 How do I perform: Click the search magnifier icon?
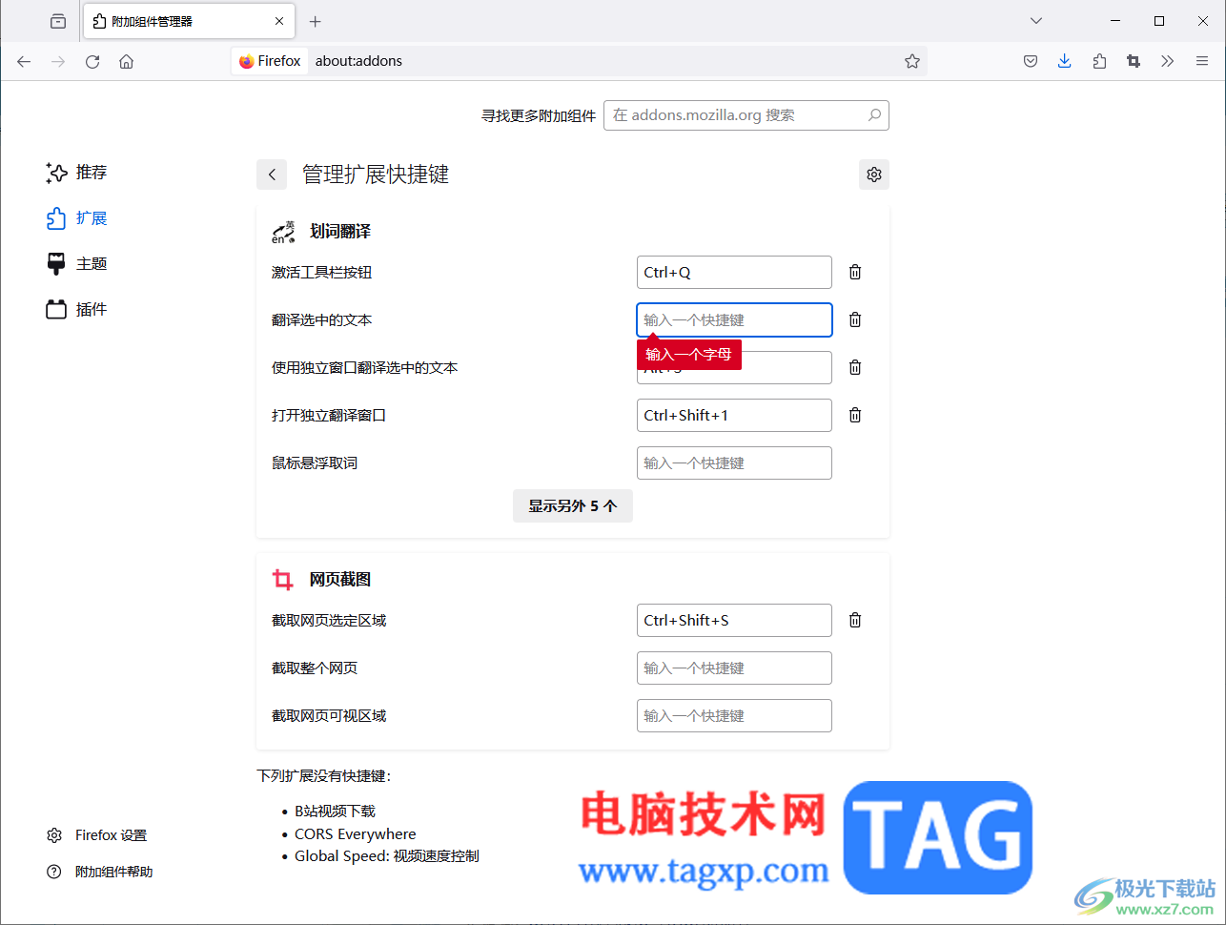tap(874, 115)
